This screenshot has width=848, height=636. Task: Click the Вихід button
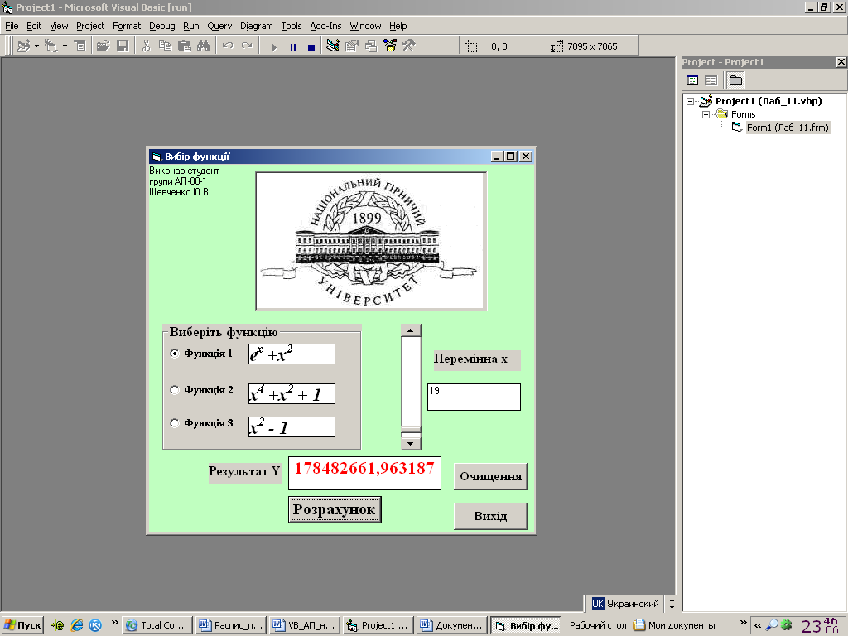490,516
